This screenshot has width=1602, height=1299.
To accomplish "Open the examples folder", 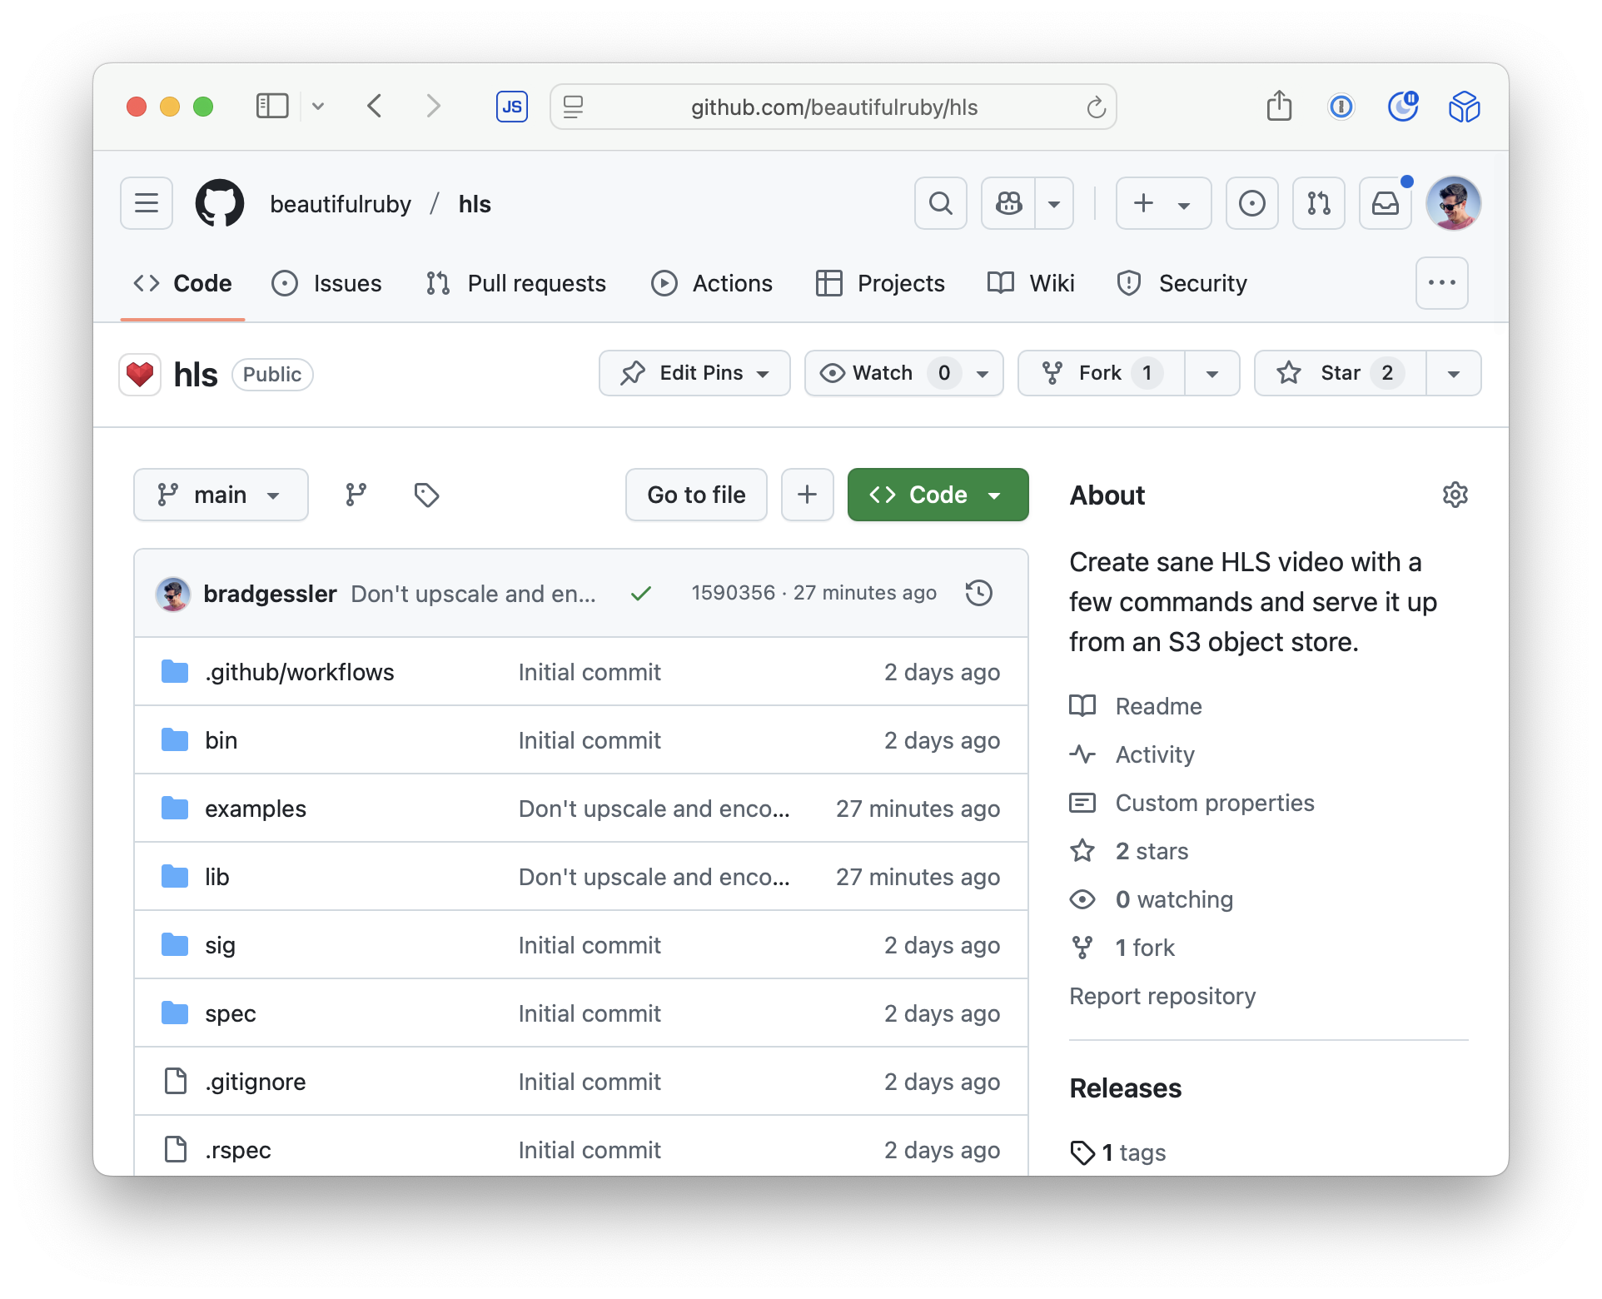I will click(256, 809).
